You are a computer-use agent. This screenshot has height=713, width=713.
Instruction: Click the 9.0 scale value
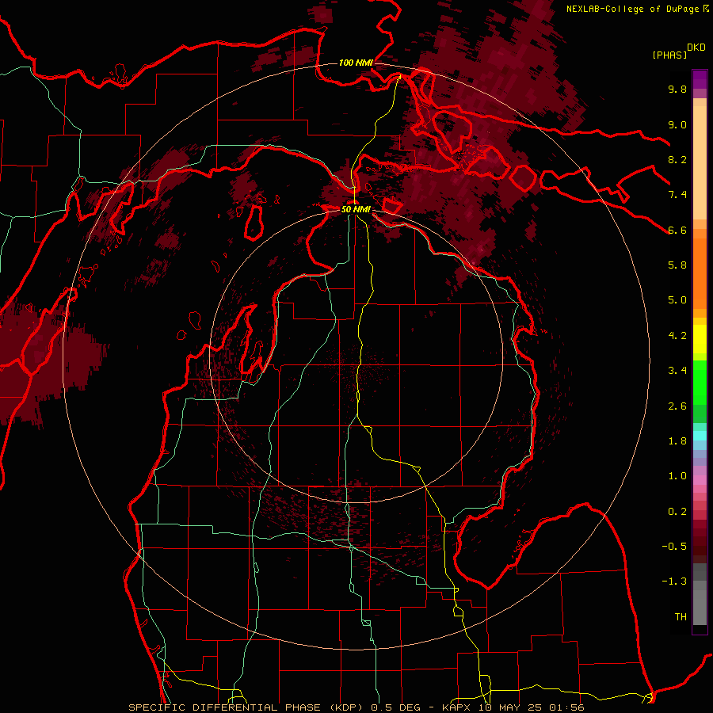pyautogui.click(x=677, y=124)
